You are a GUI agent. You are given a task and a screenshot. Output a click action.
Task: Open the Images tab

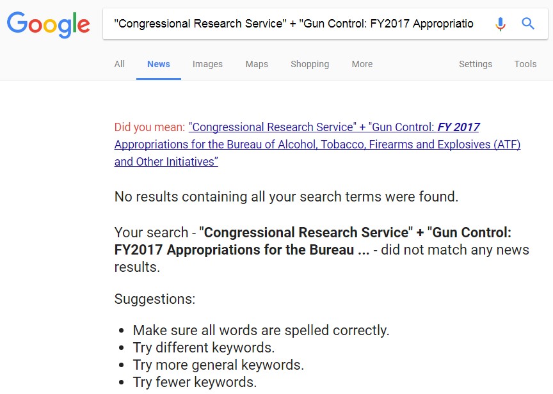pos(207,64)
